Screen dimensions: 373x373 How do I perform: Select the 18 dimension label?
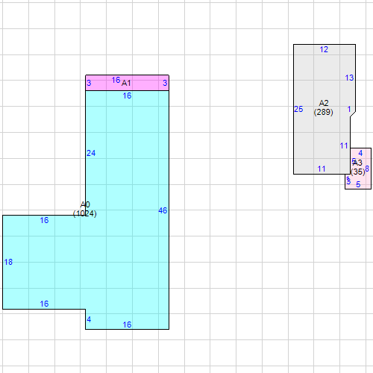8,262
